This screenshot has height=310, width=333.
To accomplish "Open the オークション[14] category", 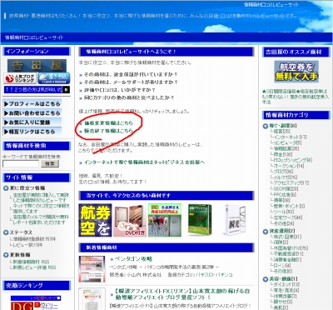I will pos(289,166).
